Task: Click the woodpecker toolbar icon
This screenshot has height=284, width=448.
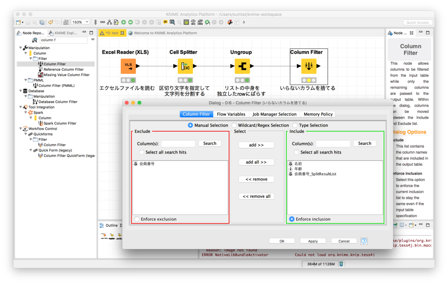Action: click(230, 22)
